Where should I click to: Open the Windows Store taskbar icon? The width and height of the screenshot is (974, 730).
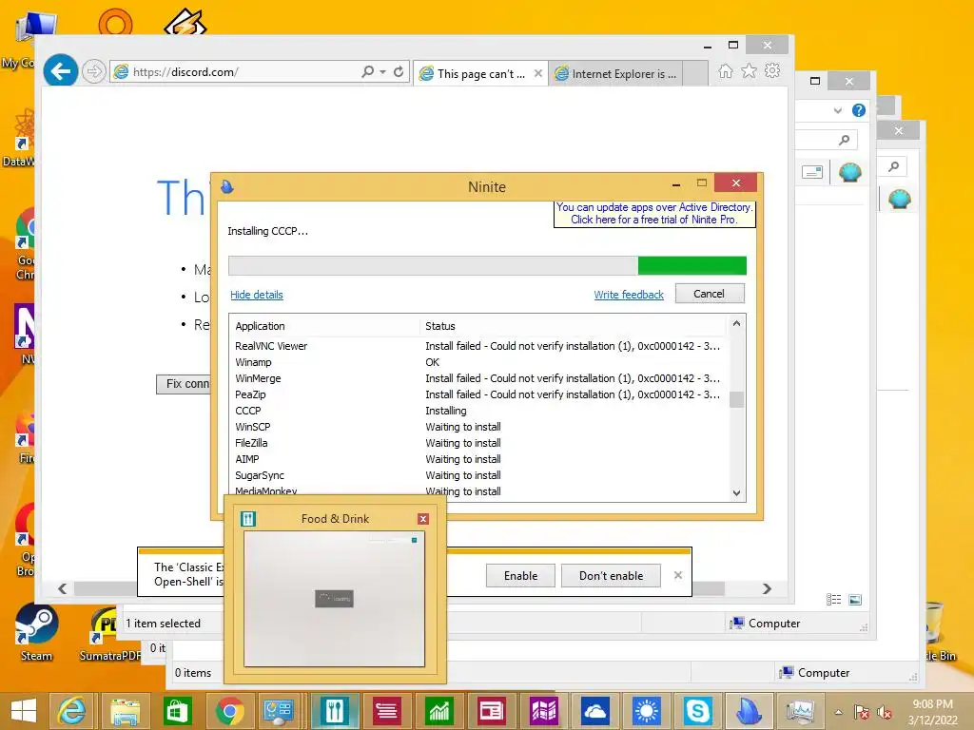[177, 711]
